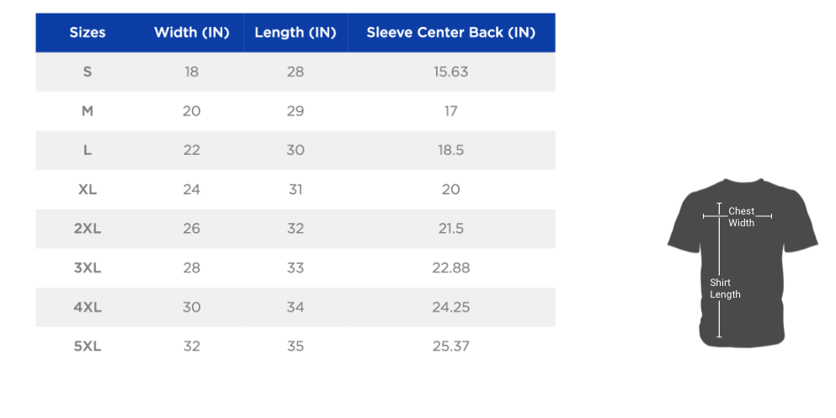This screenshot has height=418, width=836.
Task: Select the L size row label
Action: [88, 151]
